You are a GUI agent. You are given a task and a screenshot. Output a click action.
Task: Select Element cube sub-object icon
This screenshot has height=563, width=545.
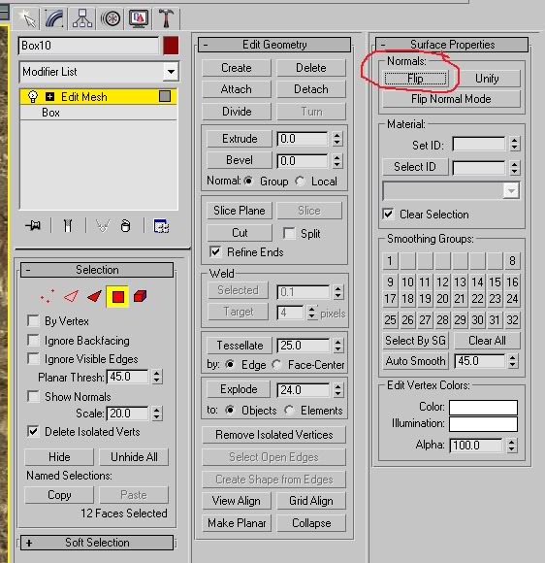point(140,297)
